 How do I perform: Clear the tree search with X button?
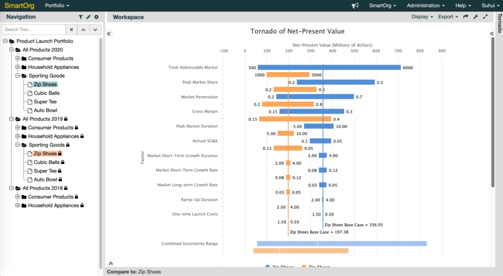pyautogui.click(x=72, y=30)
